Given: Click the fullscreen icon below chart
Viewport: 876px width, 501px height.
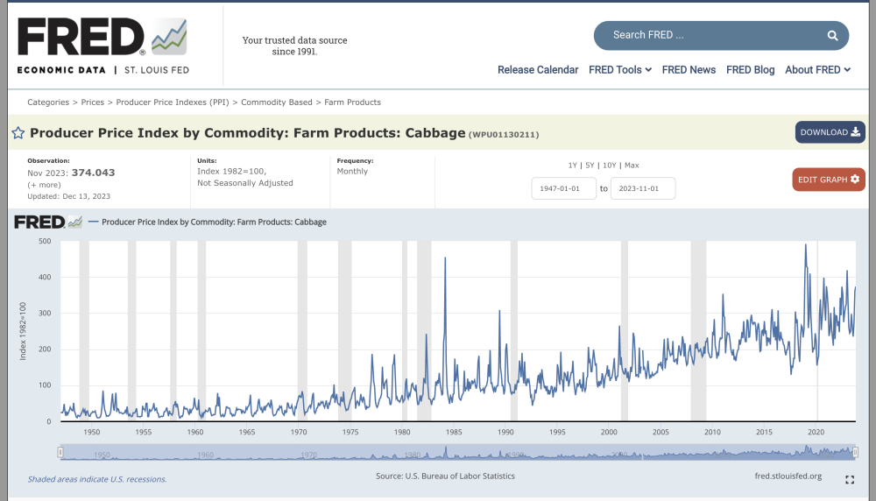Looking at the screenshot, I should 849,480.
